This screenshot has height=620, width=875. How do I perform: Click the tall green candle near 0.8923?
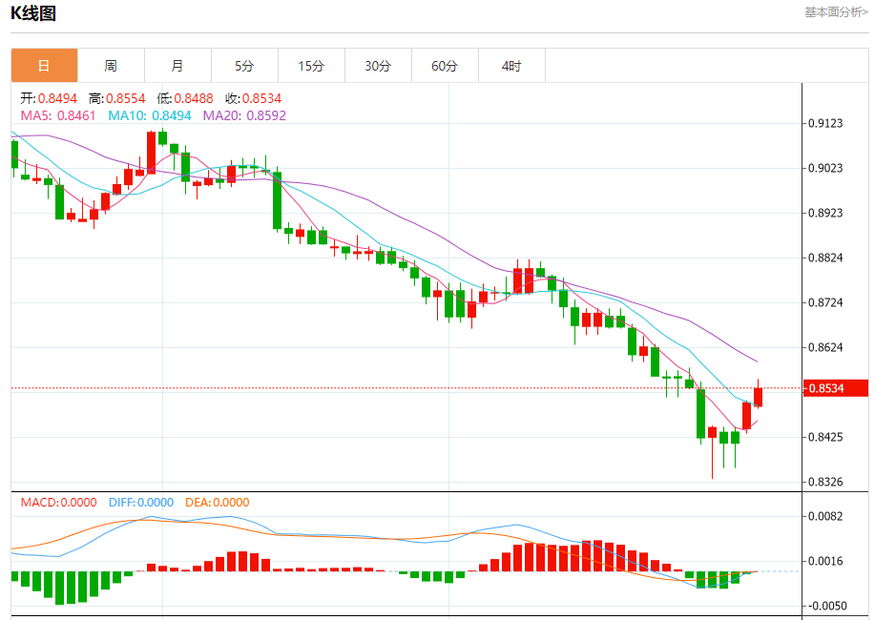(278, 201)
